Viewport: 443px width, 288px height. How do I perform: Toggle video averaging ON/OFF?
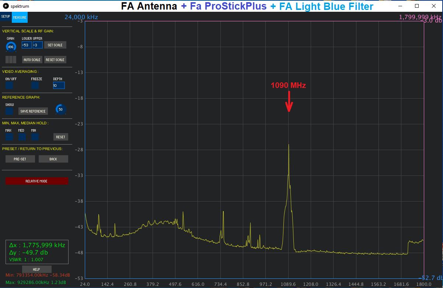coord(9,85)
